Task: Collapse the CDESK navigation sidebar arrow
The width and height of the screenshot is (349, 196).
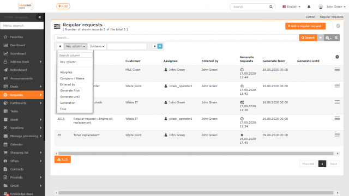Action: point(40,17)
